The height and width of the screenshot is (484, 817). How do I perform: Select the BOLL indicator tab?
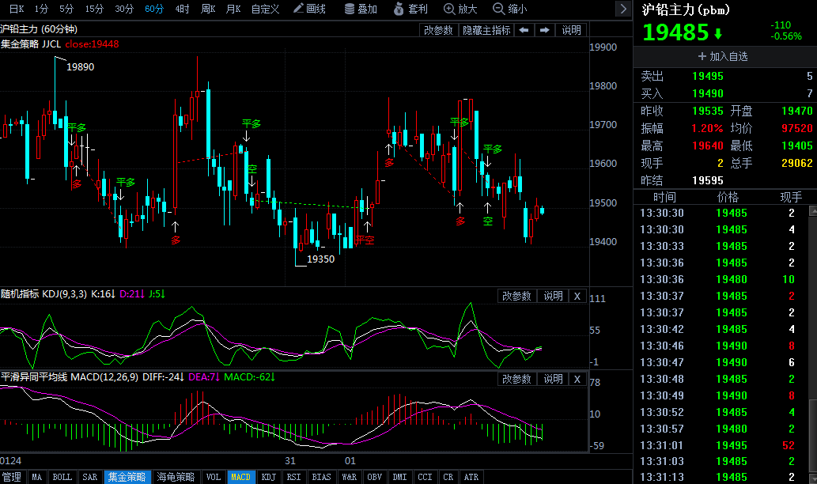click(x=62, y=477)
